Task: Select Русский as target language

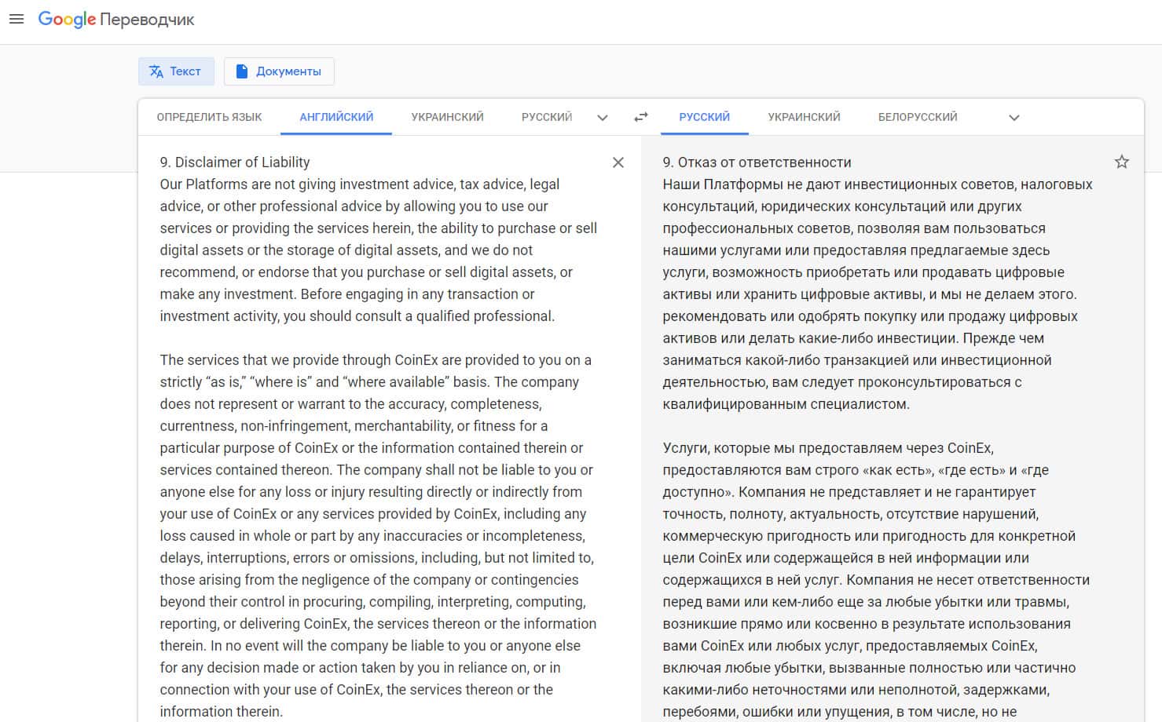Action: point(704,117)
